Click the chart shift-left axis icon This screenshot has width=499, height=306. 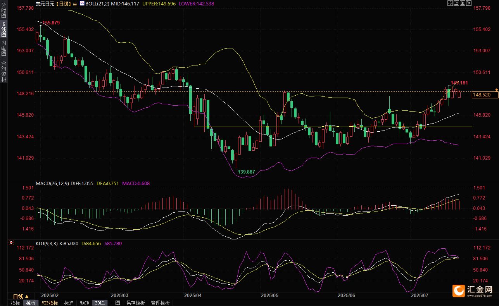point(456,3)
